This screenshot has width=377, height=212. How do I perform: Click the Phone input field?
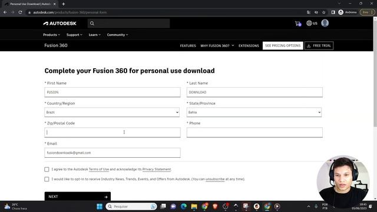254,132
